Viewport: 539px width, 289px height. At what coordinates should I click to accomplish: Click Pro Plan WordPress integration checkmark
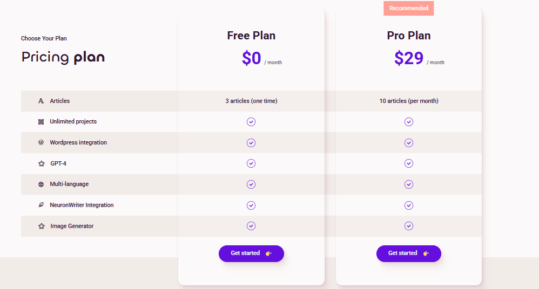[x=409, y=143]
